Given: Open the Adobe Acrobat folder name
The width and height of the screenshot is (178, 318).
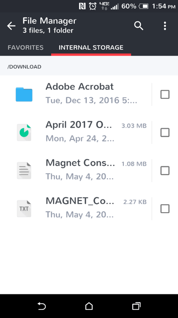Looking at the screenshot, I should [80, 87].
